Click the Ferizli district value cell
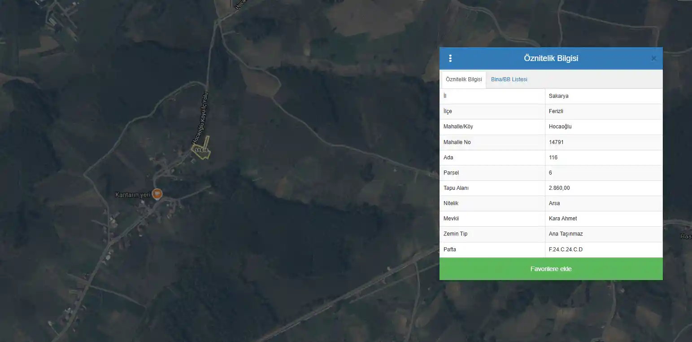Screen dimensions: 692x342 (x=604, y=111)
